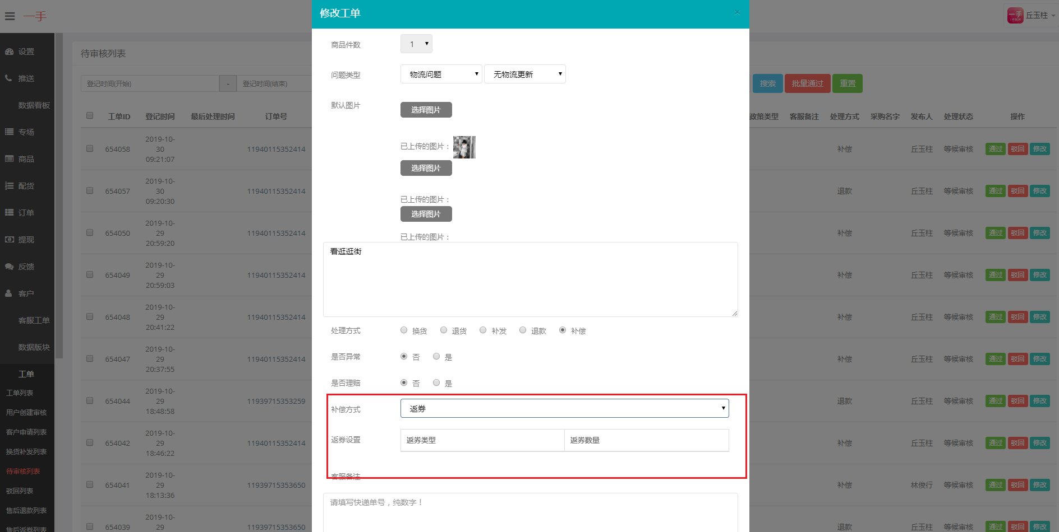This screenshot has height=532, width=1059.
Task: Open the 补偿方式 返券 dropdown
Action: pos(565,408)
